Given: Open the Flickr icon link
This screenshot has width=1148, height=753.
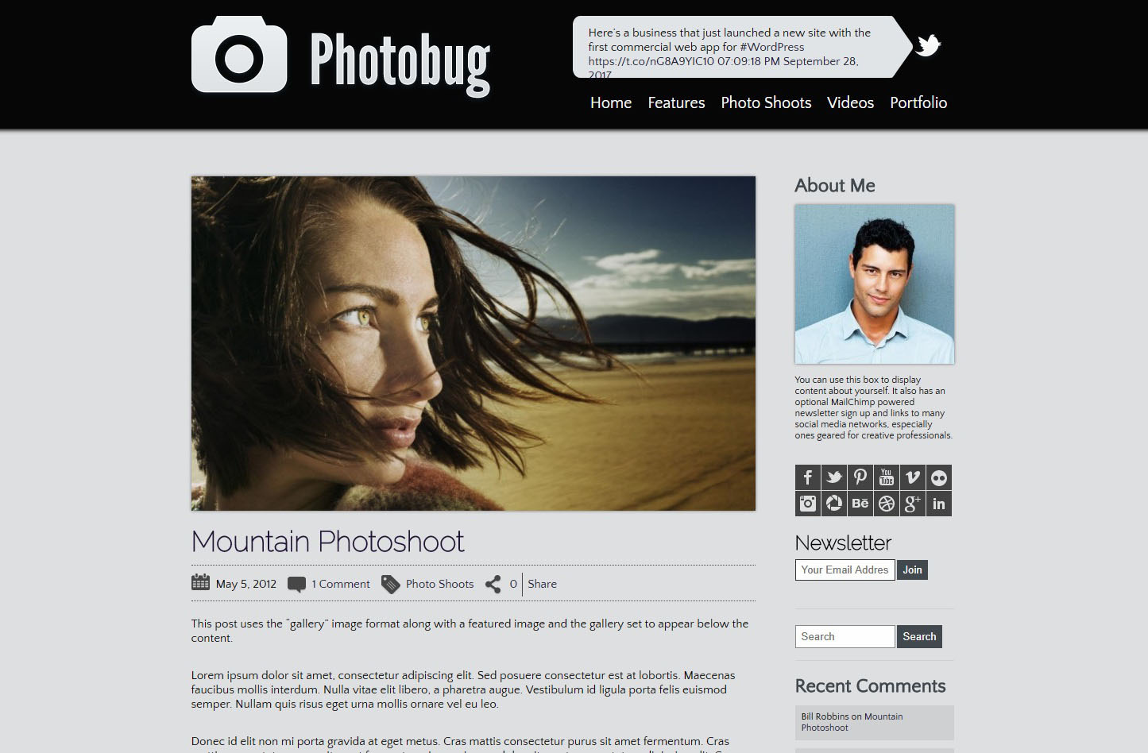Looking at the screenshot, I should pos(938,477).
